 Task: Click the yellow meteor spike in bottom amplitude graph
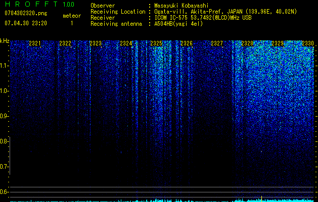click(x=261, y=199)
